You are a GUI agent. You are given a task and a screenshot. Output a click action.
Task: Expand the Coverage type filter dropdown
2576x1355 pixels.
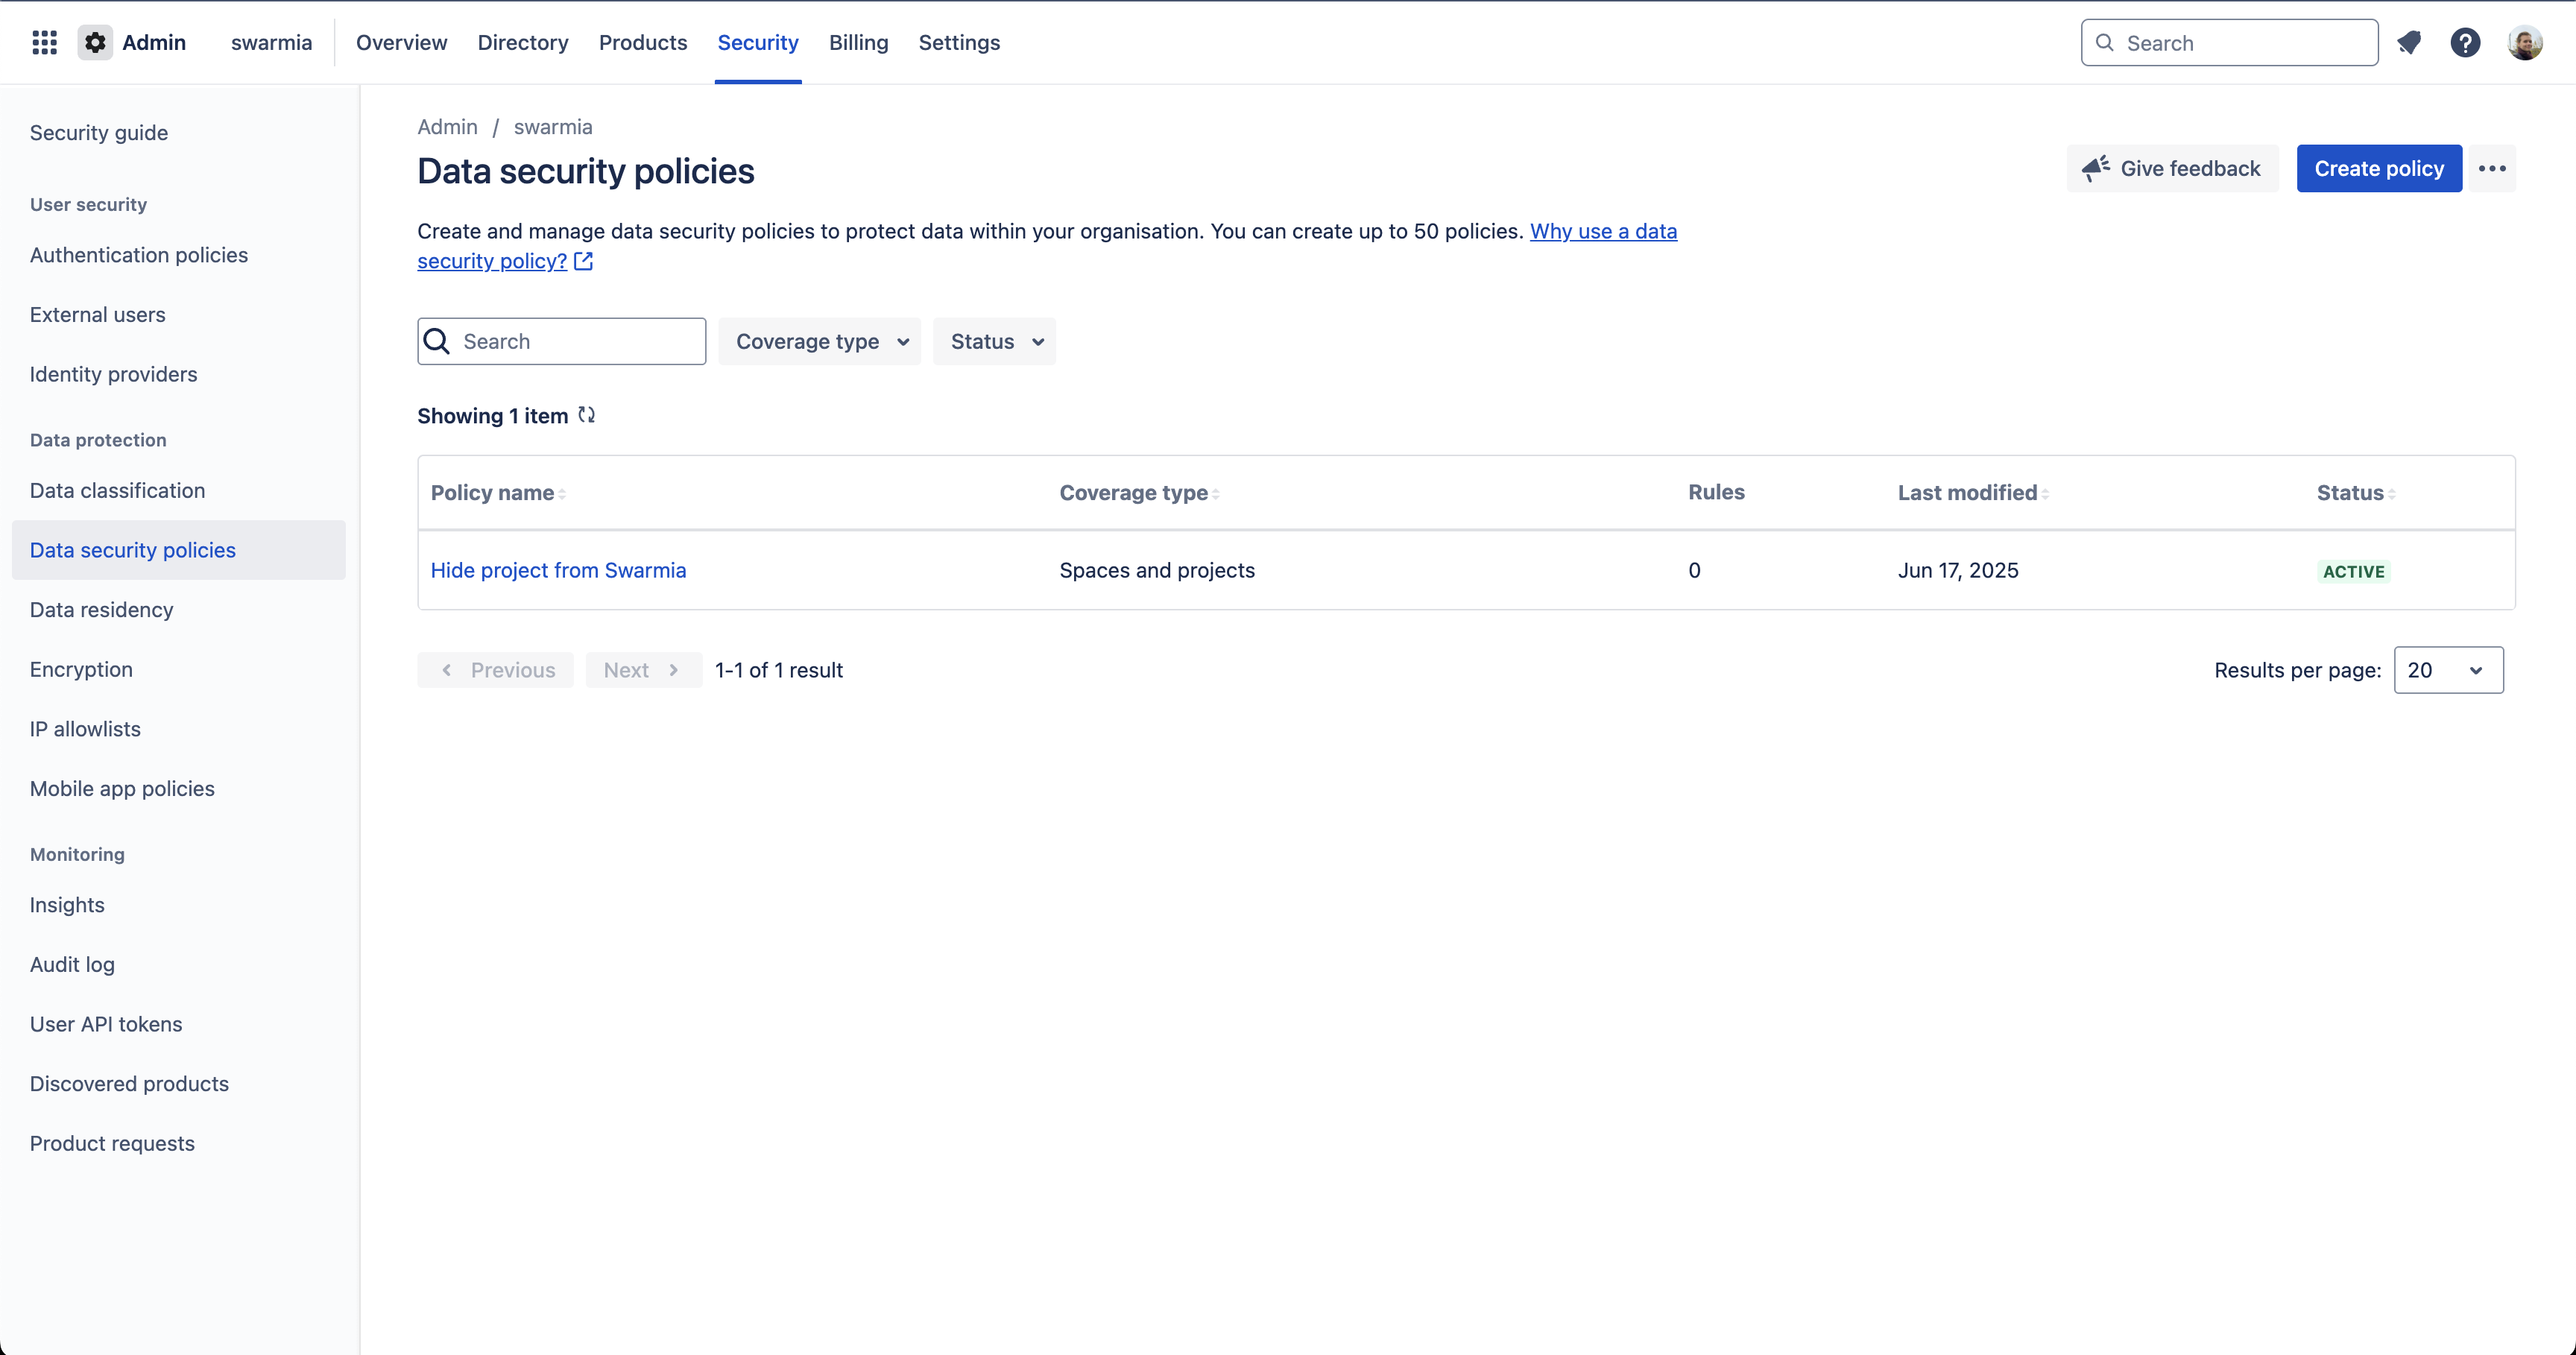(x=820, y=341)
